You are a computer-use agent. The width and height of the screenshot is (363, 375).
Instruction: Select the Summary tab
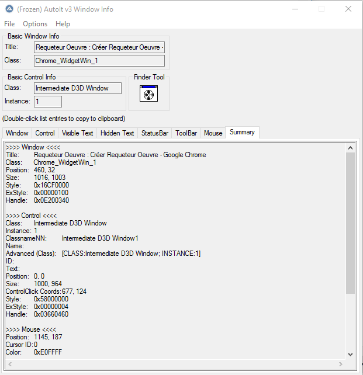tap(242, 132)
